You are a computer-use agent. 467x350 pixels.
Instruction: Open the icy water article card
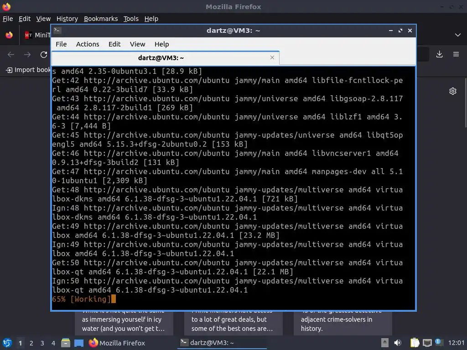coord(124,323)
